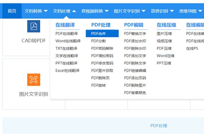Choose PDF删除页 option
The width and height of the screenshot is (204, 135).
point(100,78)
